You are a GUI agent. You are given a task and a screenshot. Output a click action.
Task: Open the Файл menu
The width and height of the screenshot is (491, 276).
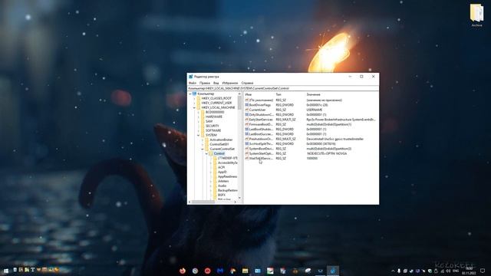tap(193, 83)
